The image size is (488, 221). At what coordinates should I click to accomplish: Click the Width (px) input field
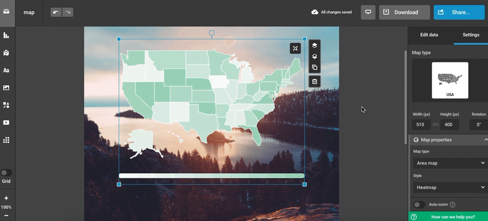pyautogui.click(x=421, y=125)
